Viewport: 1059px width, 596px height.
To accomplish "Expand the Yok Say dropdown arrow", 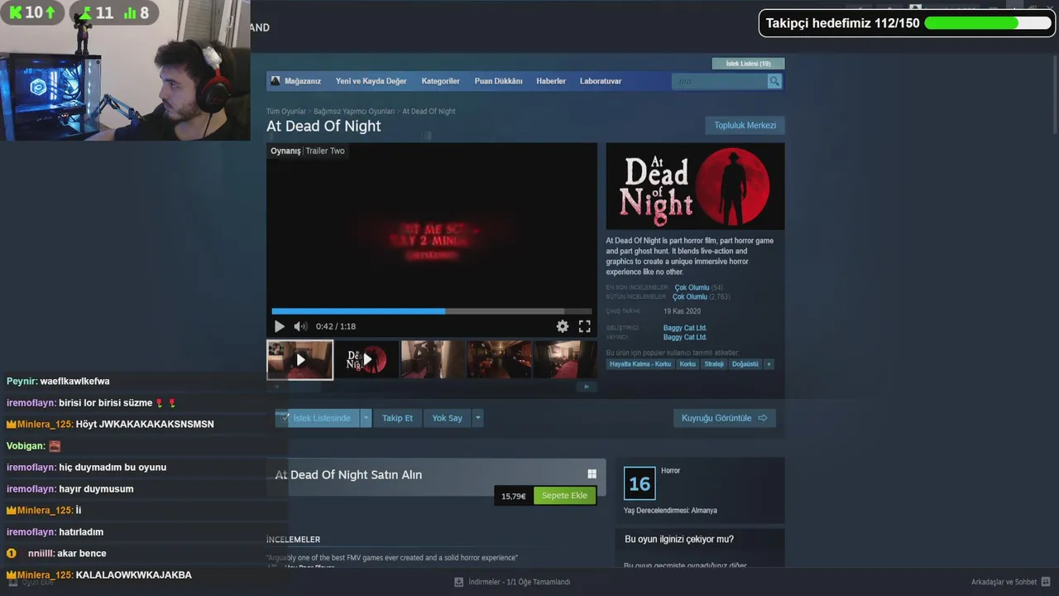I will [x=477, y=418].
